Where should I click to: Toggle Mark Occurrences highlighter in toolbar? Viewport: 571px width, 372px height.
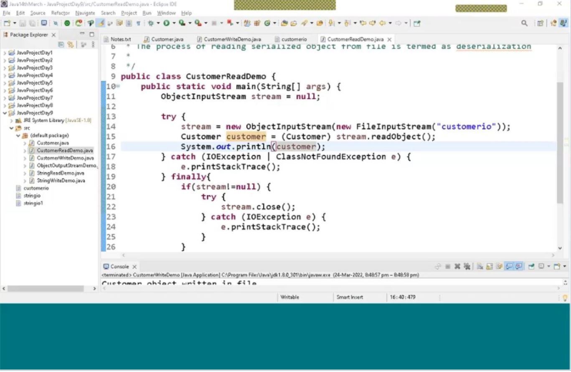pyautogui.click(x=100, y=23)
